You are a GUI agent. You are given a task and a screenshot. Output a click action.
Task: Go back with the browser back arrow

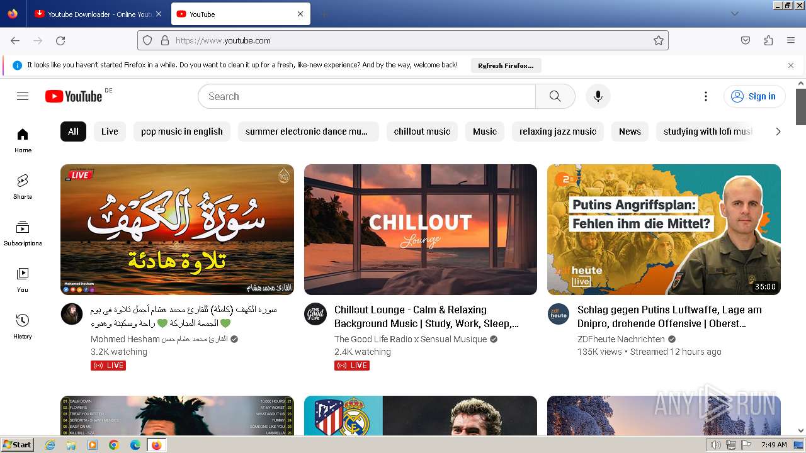[15, 40]
